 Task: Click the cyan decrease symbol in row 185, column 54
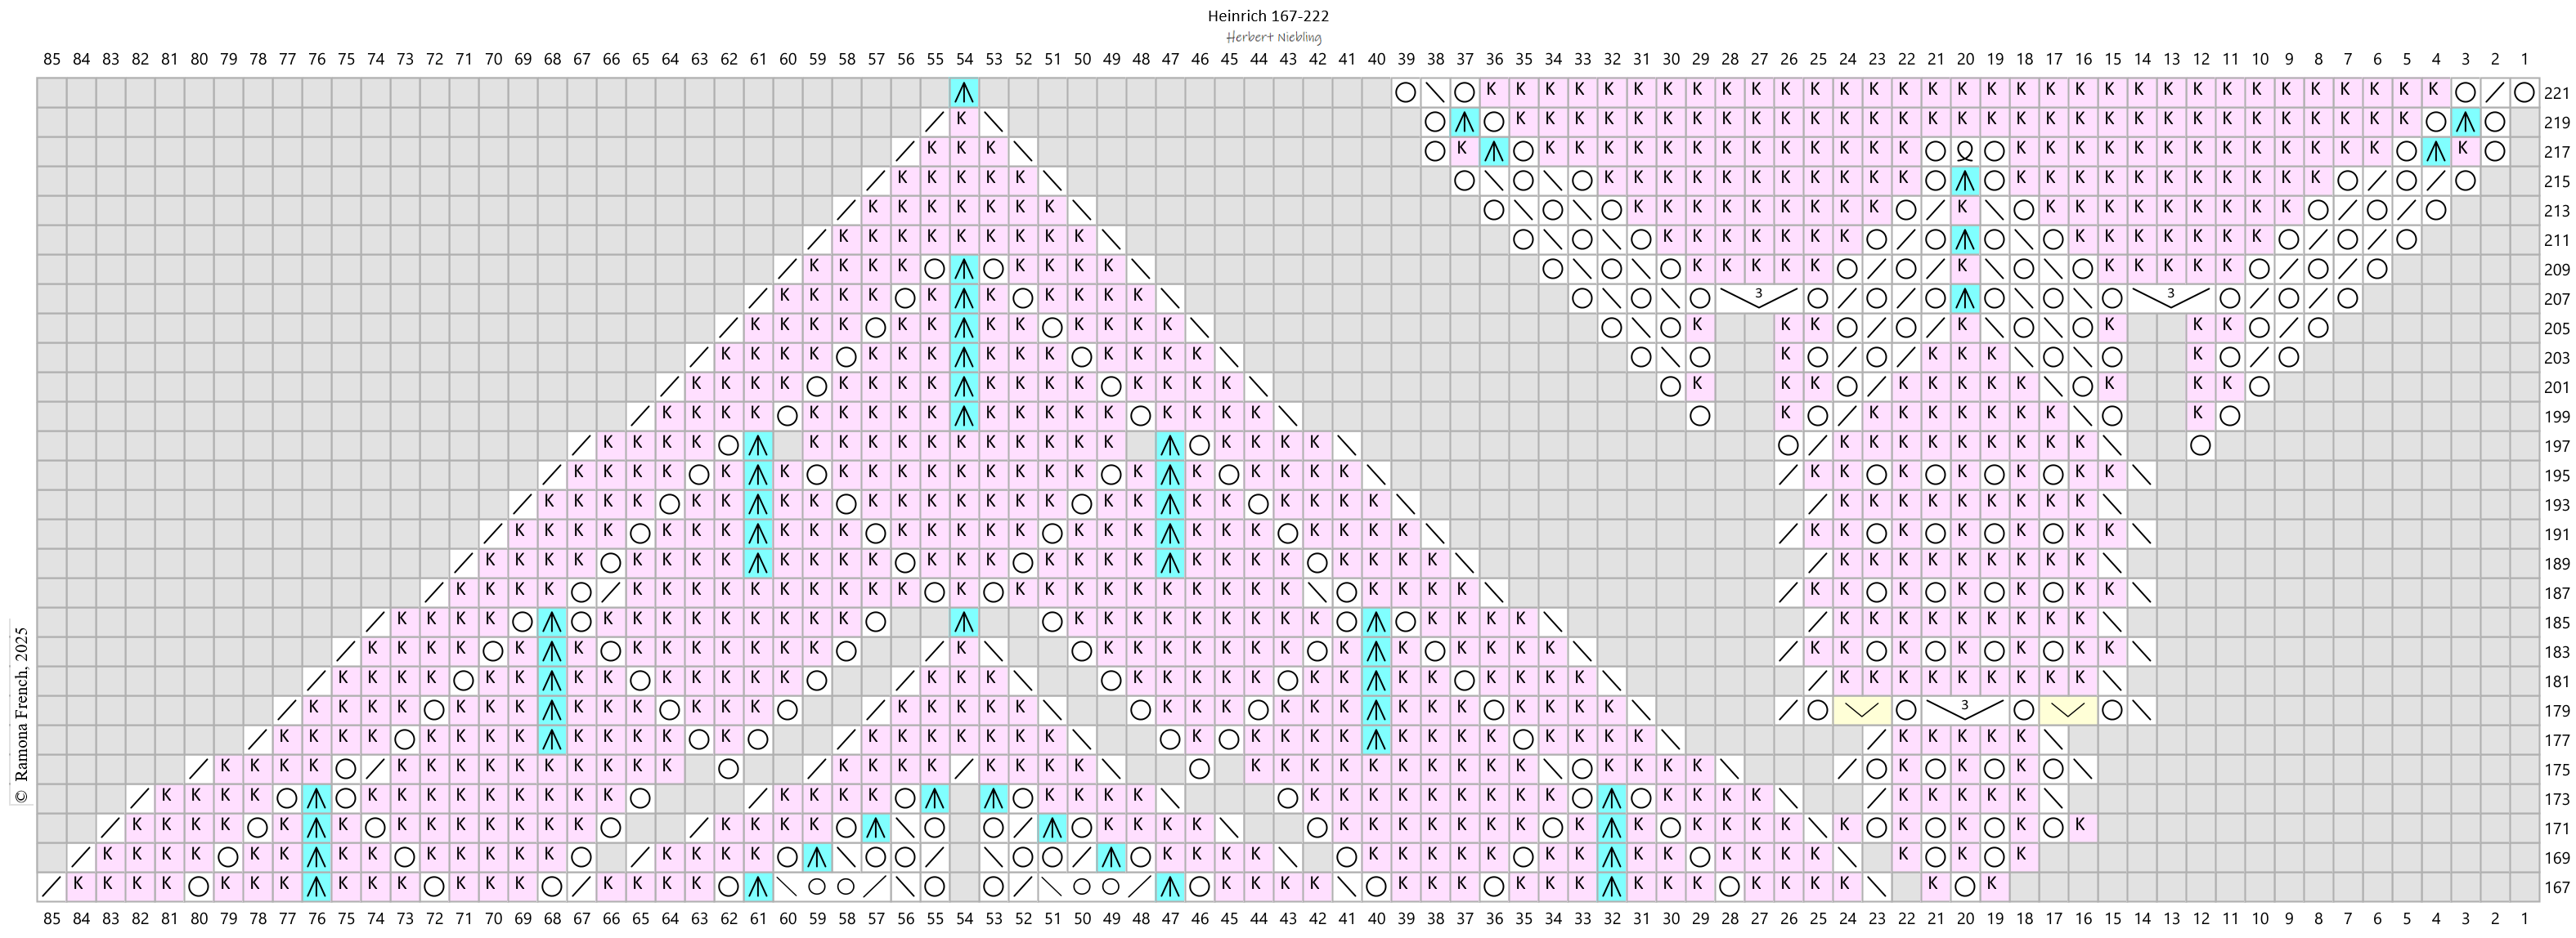(x=964, y=623)
